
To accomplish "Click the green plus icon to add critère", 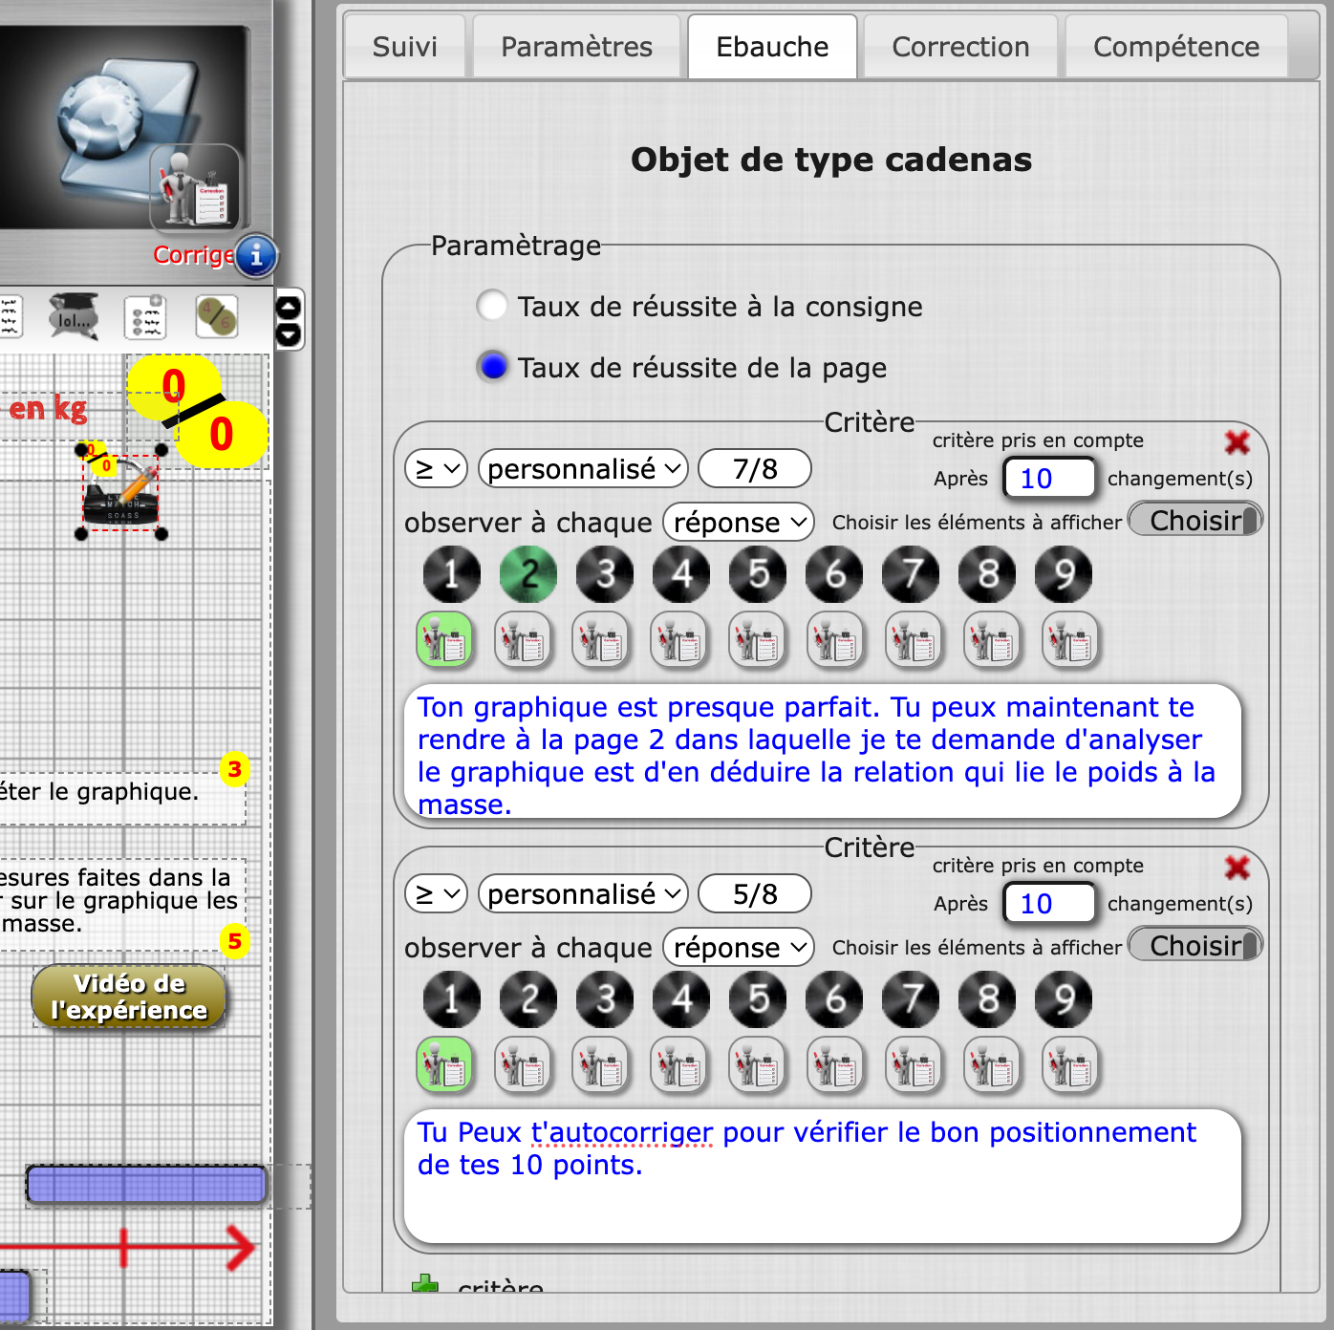I will tap(425, 1285).
